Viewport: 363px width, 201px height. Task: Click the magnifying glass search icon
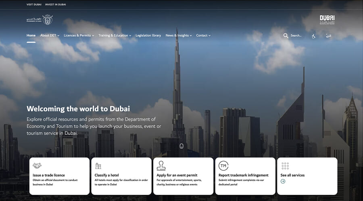[286, 35]
